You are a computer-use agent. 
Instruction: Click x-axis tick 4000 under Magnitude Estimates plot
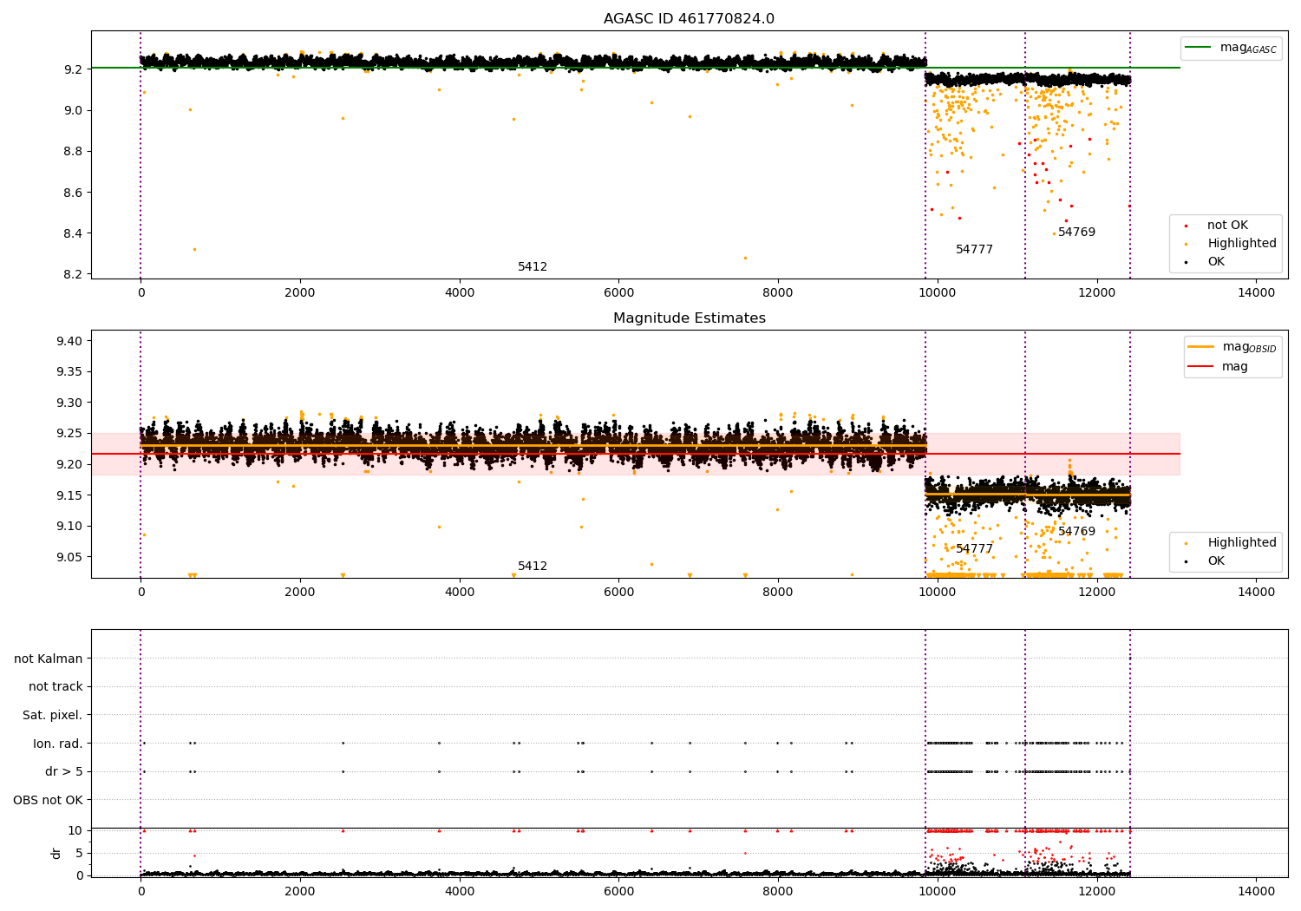[460, 593]
